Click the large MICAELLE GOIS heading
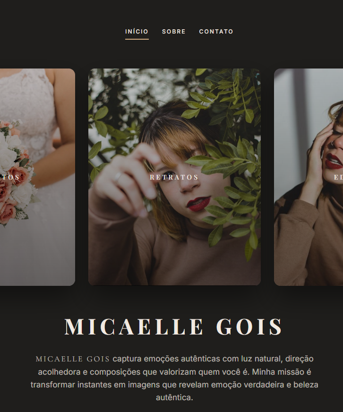This screenshot has width=343, height=412. (173, 326)
